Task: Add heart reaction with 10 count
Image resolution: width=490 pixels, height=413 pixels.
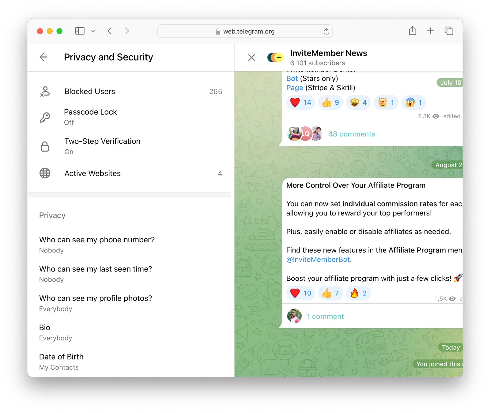Action: click(x=301, y=293)
